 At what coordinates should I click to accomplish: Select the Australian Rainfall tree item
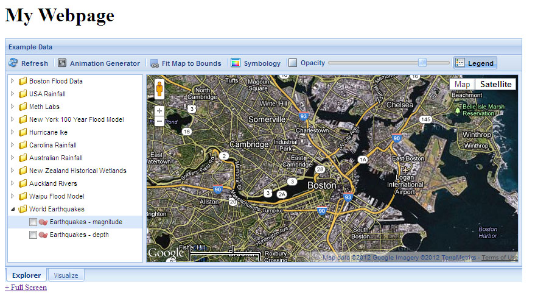(56, 158)
